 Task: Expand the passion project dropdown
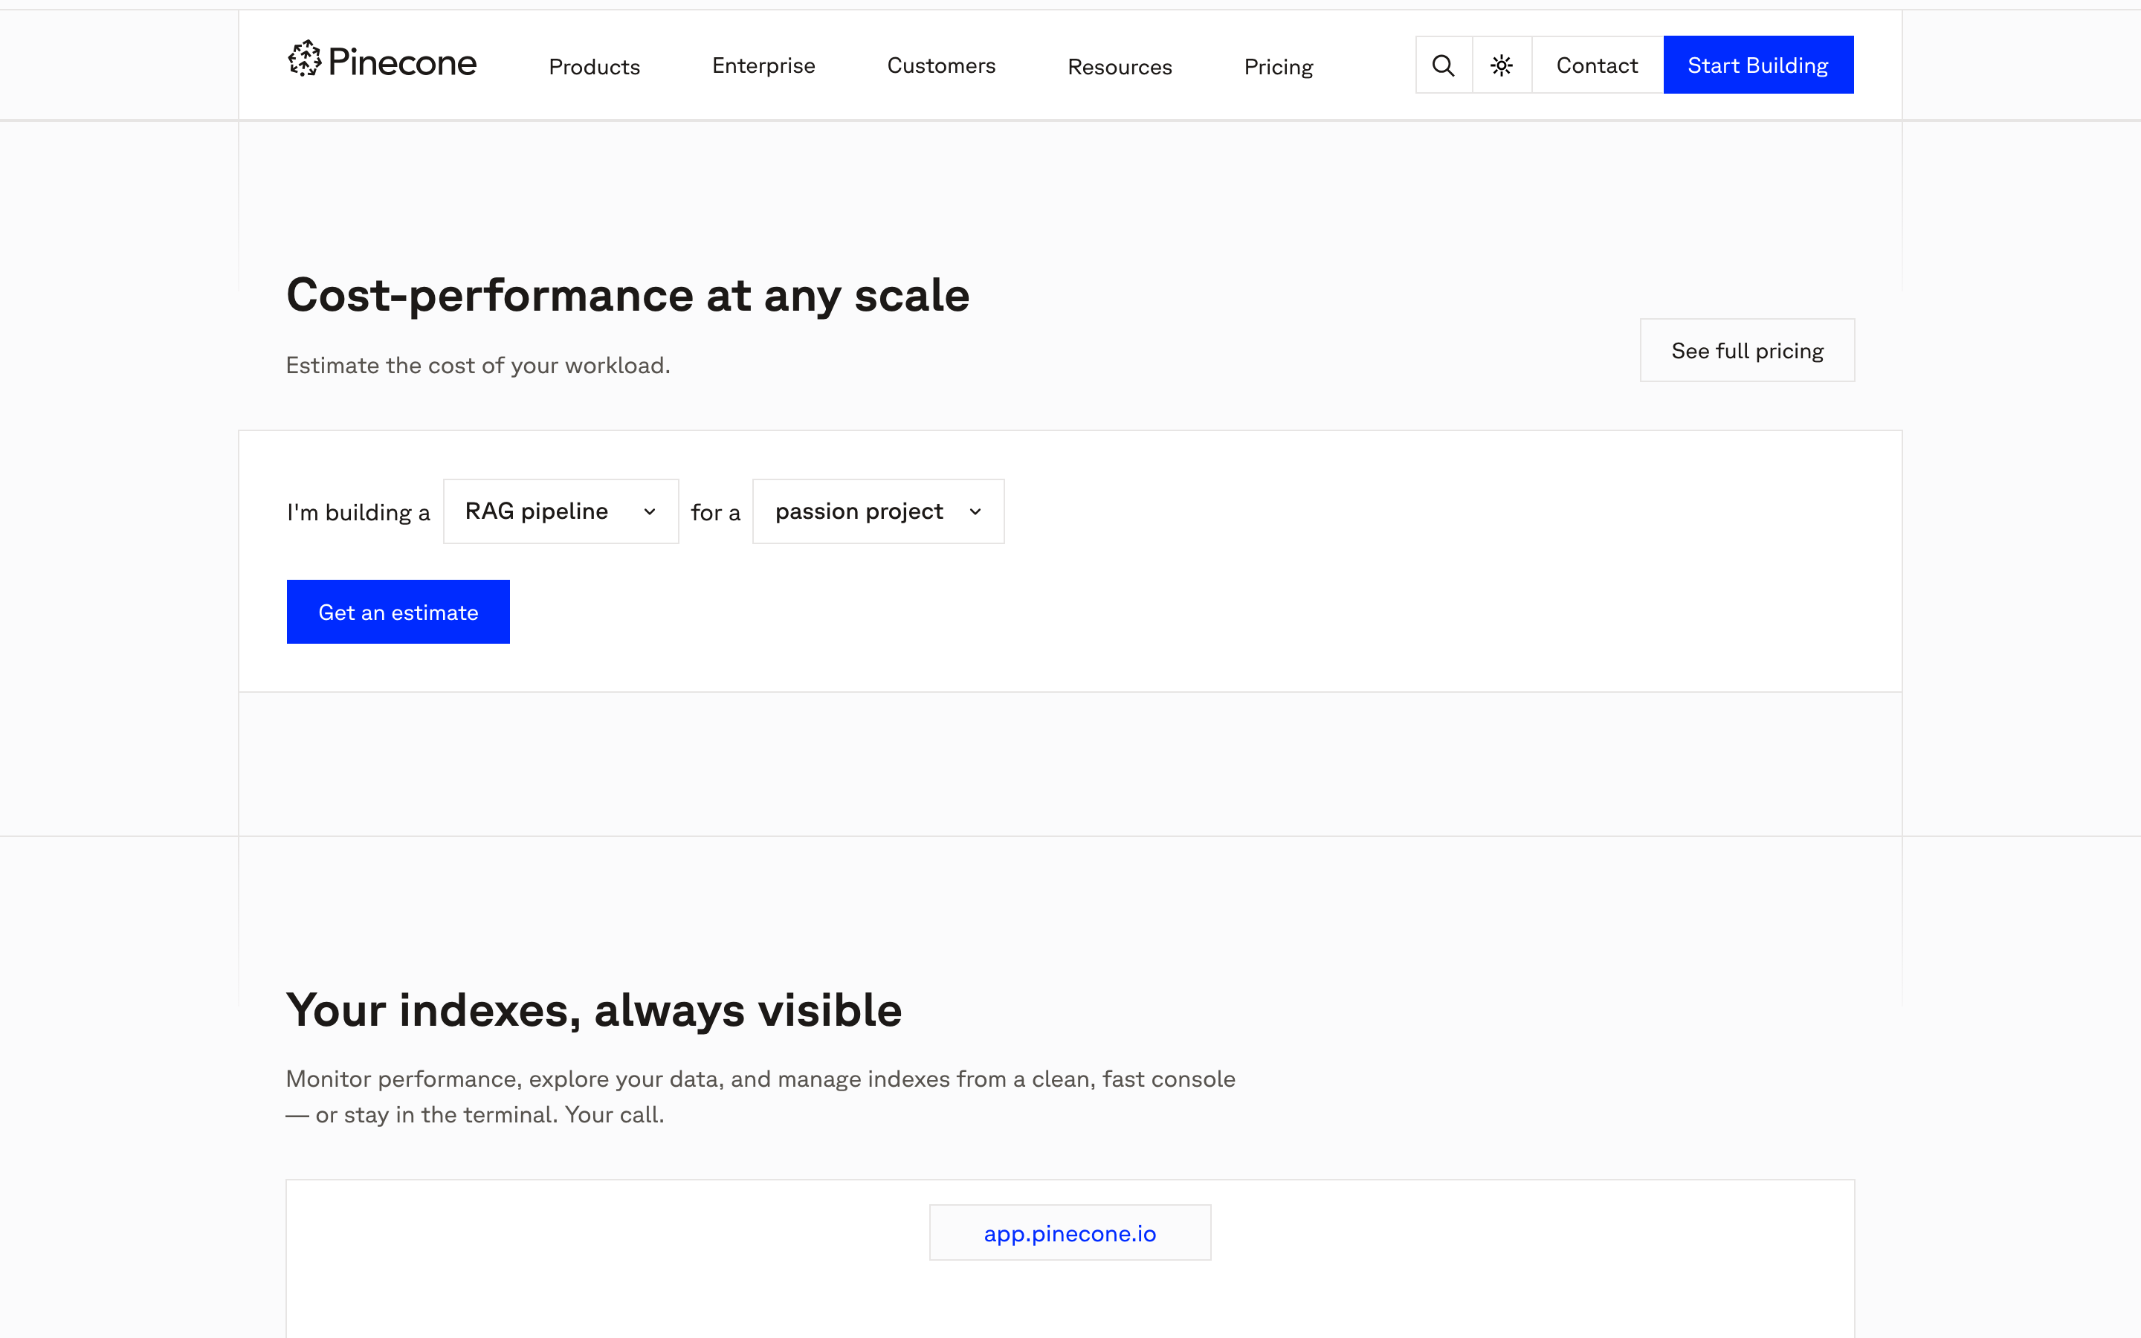click(879, 511)
